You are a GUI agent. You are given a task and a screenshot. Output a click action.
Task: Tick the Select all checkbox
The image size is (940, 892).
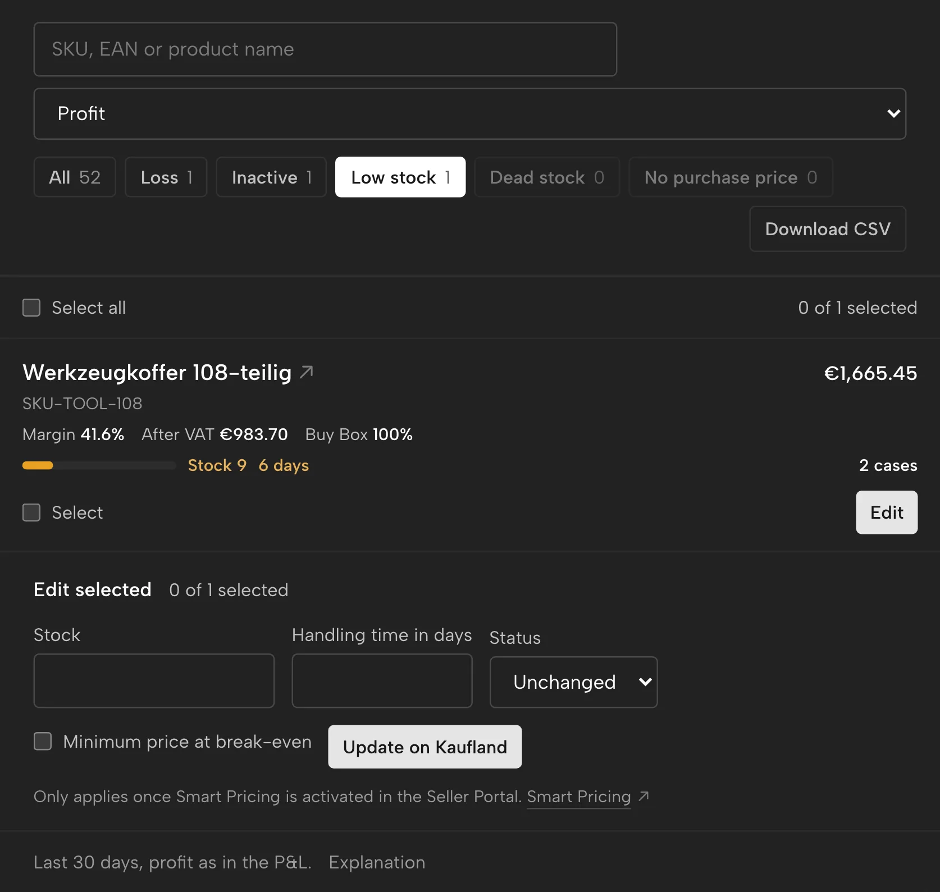(x=31, y=308)
